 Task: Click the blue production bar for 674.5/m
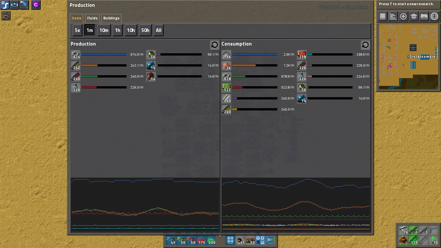pos(104,55)
